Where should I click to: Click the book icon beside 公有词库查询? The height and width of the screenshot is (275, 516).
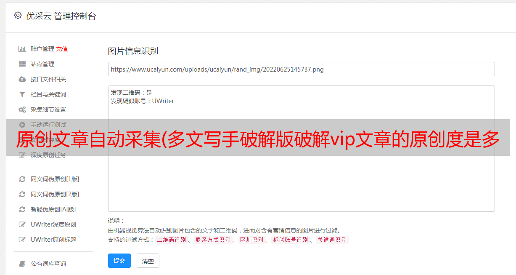click(x=22, y=264)
